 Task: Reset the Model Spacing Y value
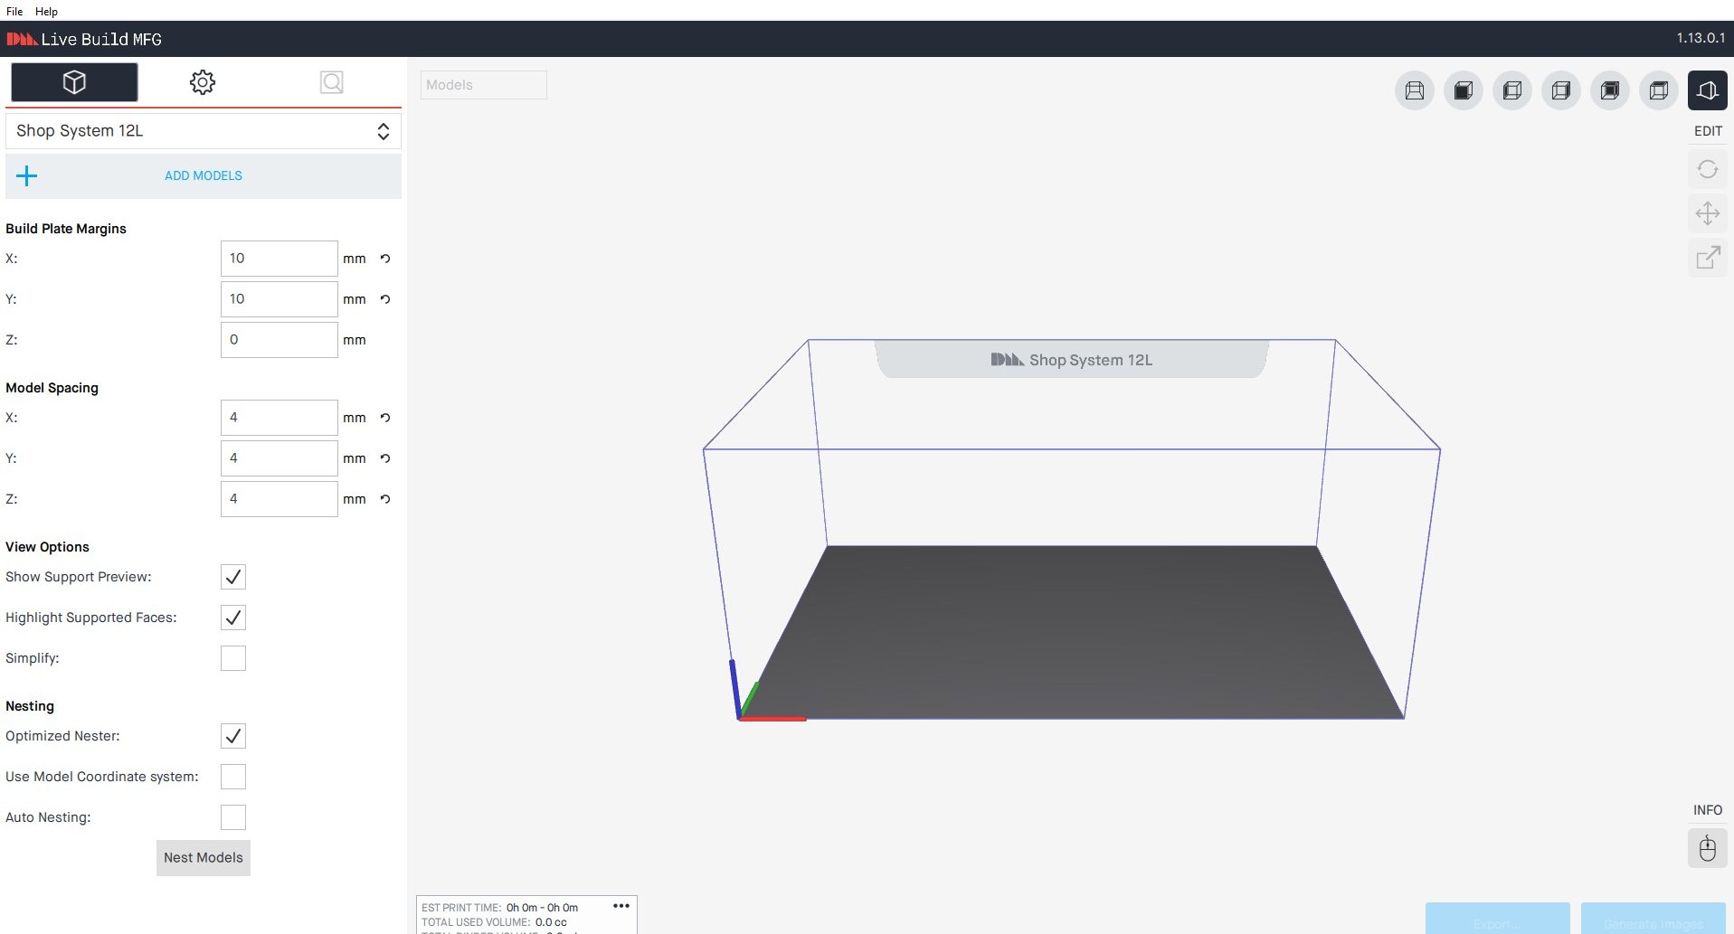coord(385,458)
